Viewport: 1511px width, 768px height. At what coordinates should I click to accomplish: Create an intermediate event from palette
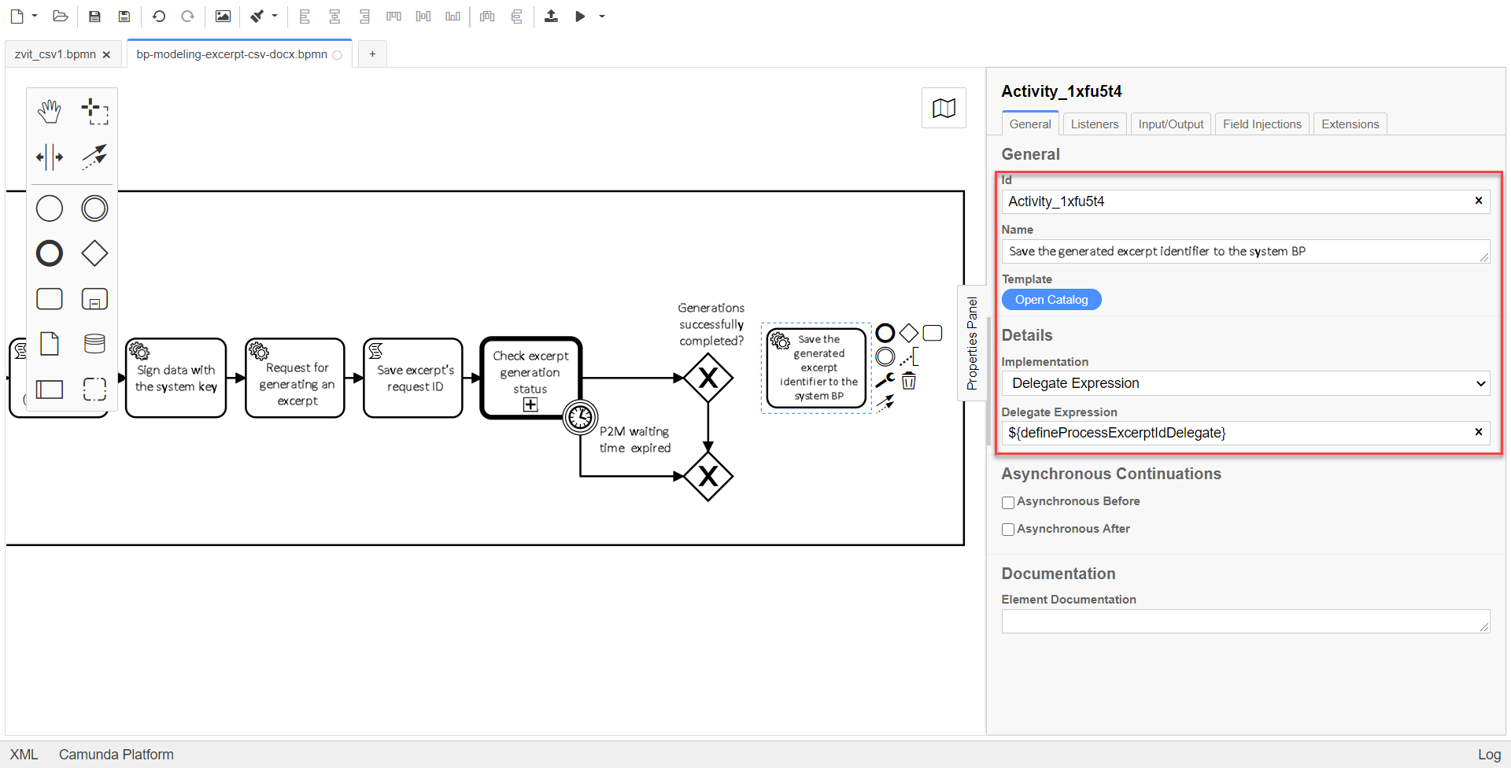[x=94, y=209]
